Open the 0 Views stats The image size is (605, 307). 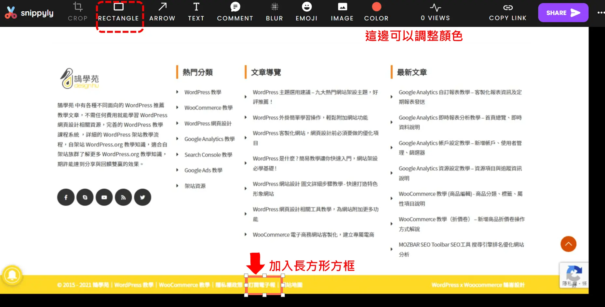point(435,12)
